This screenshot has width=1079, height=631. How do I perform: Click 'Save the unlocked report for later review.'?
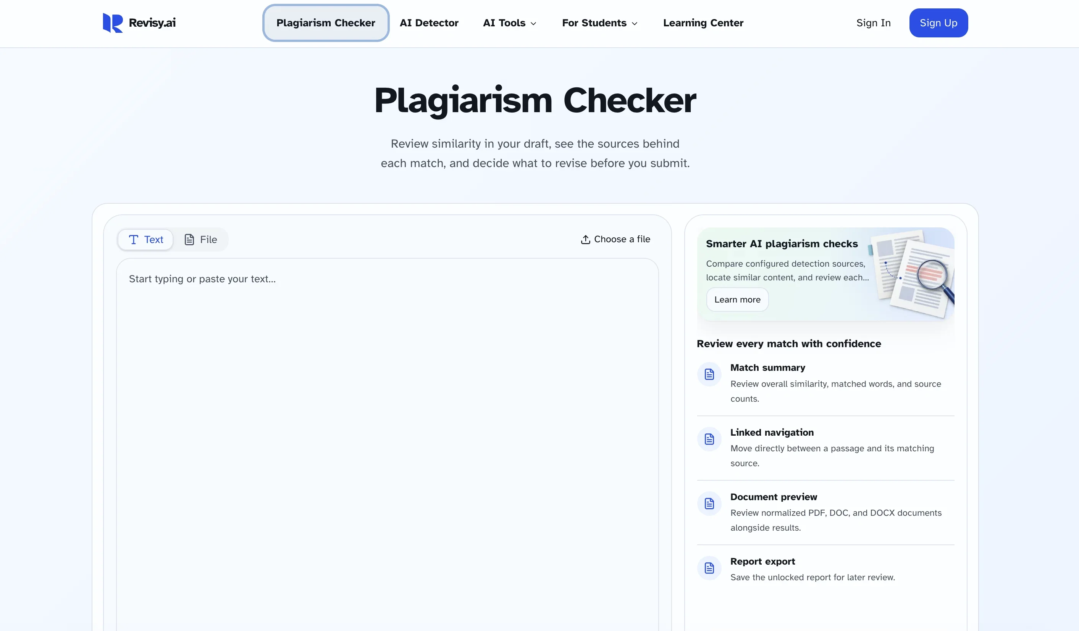(x=812, y=578)
